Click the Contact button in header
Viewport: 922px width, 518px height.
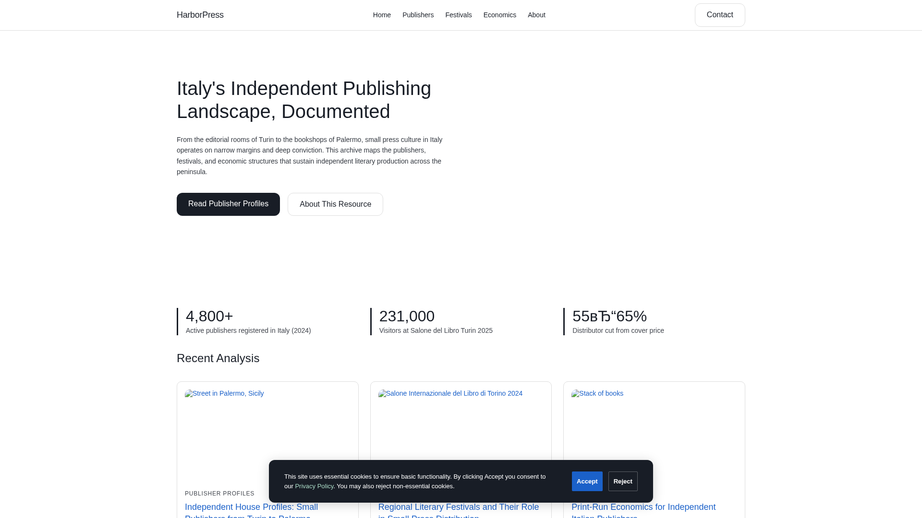pyautogui.click(x=720, y=15)
